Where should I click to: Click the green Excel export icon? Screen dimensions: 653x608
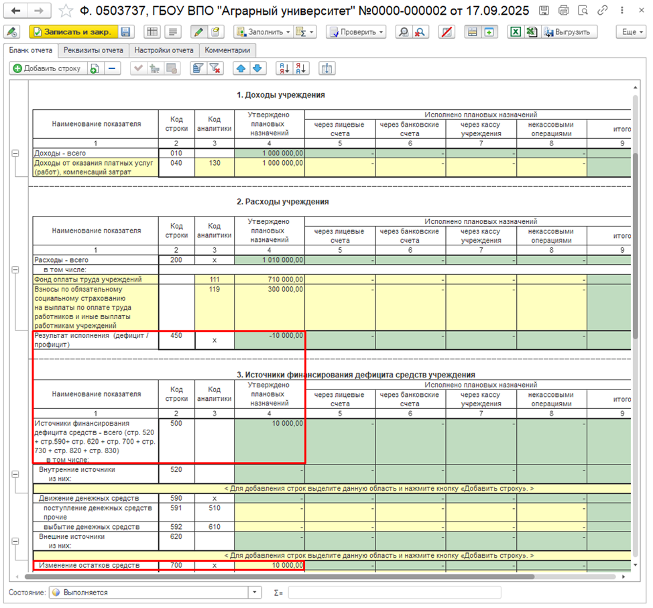click(x=516, y=32)
